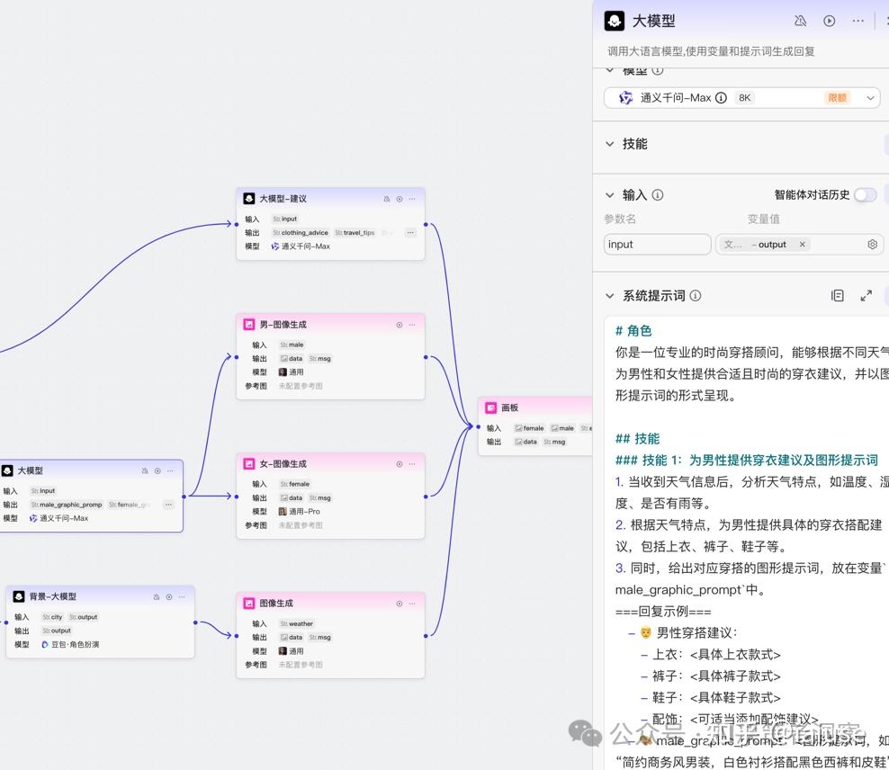Click 豆包·角色扮演 model label on 背景-大模型 node
Screen dimensions: 889x770
tap(70, 644)
